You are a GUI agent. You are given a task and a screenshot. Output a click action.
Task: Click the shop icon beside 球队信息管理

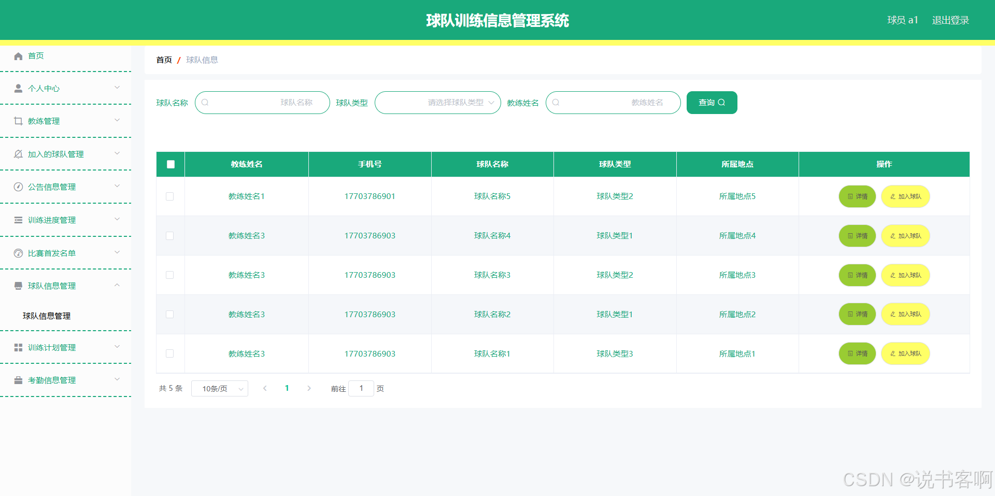coord(18,286)
